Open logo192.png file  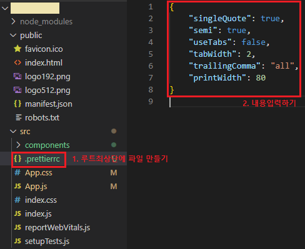[x=47, y=77]
